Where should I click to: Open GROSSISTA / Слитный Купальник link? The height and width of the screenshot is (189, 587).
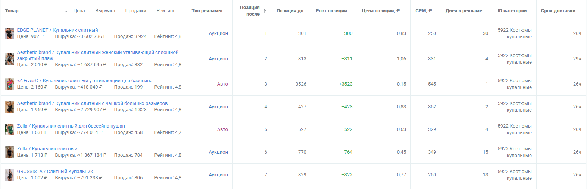pos(55,172)
